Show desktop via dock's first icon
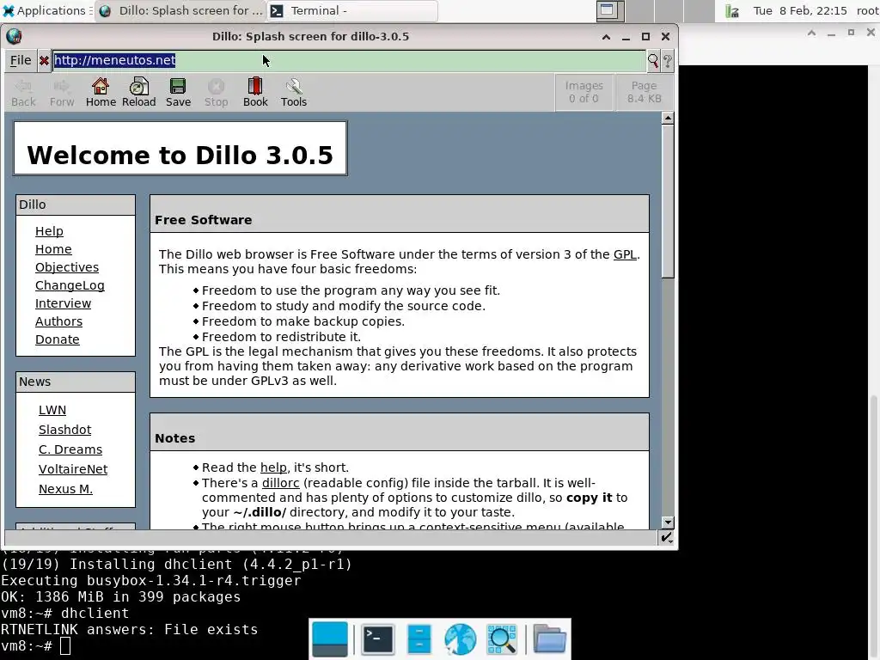This screenshot has height=660, width=880. click(x=329, y=639)
